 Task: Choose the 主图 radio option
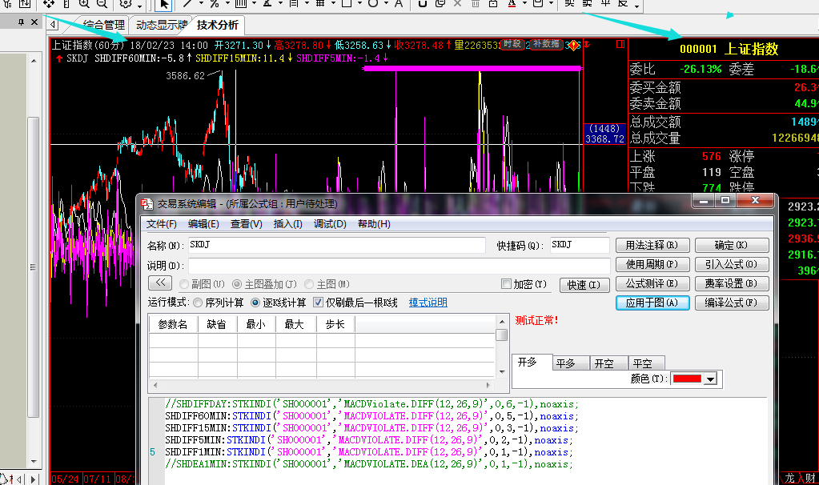click(309, 285)
